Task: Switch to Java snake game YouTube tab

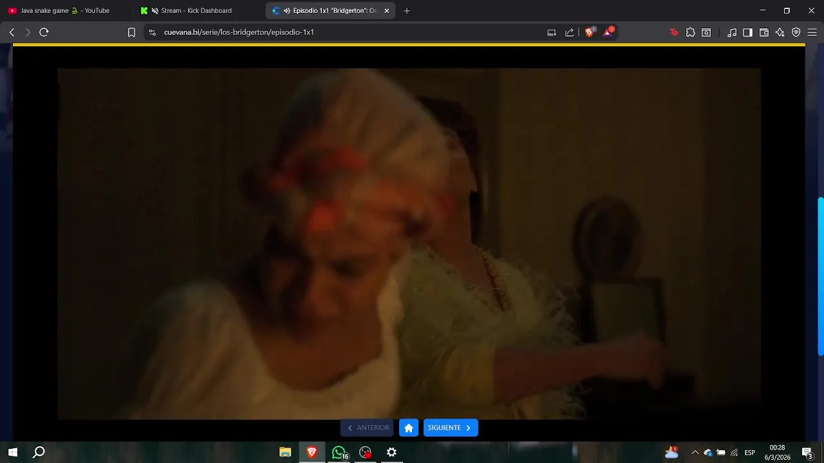Action: [x=64, y=10]
